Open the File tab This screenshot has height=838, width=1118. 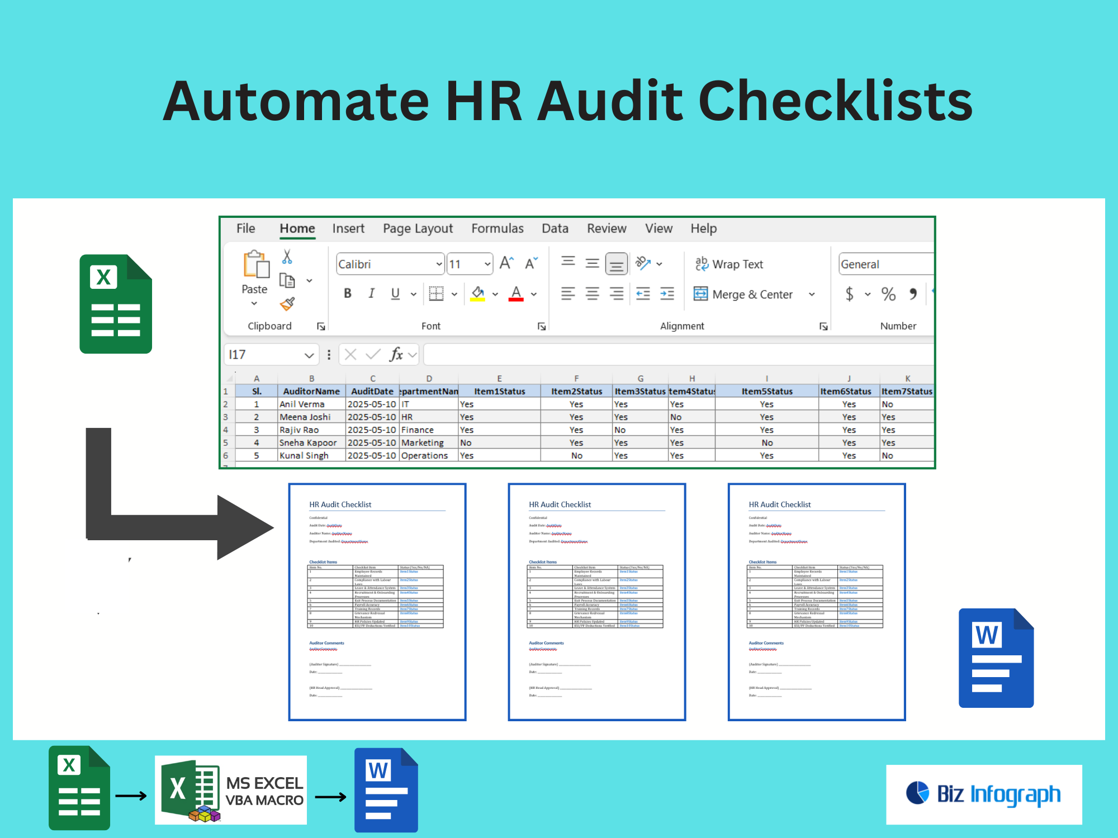(245, 228)
